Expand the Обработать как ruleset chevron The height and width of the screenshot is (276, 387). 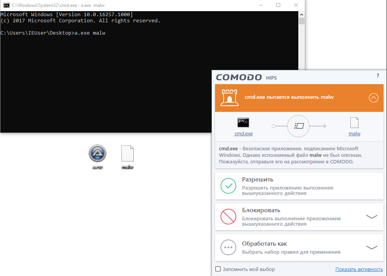[372, 248]
